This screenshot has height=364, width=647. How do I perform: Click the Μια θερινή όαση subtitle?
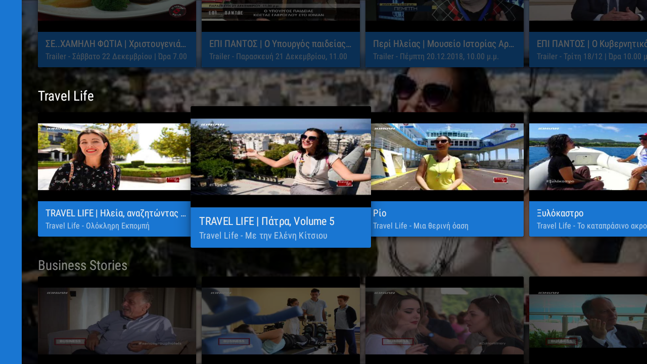tap(421, 225)
